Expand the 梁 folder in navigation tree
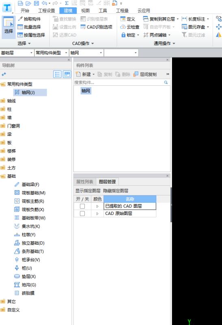The image size is (222, 325). pyautogui.click(x=3, y=134)
